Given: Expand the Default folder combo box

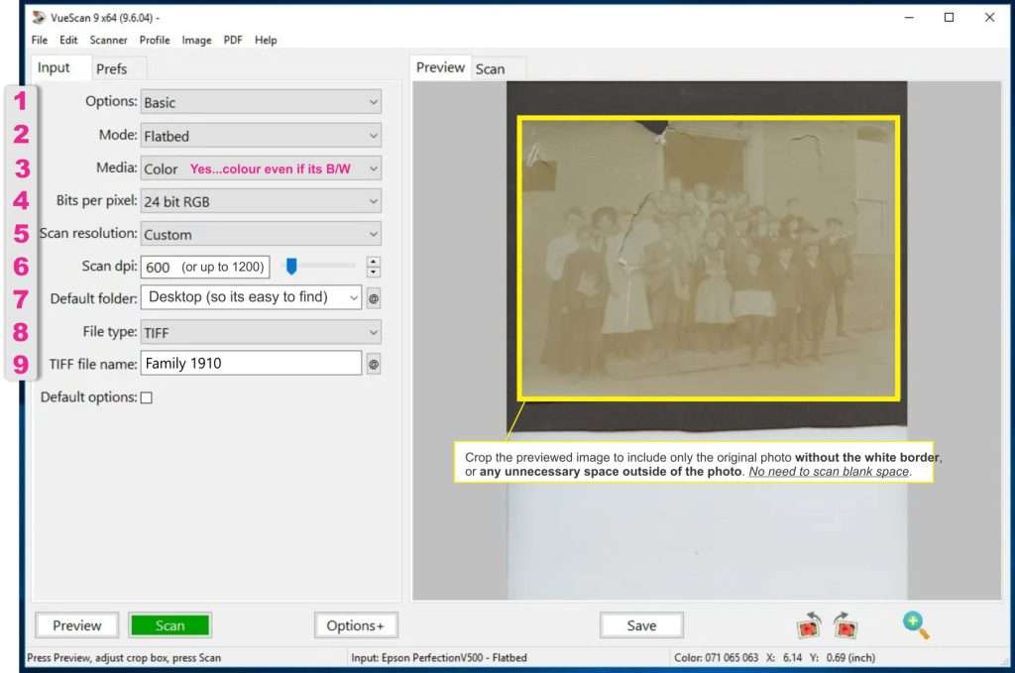Looking at the screenshot, I should [251, 297].
